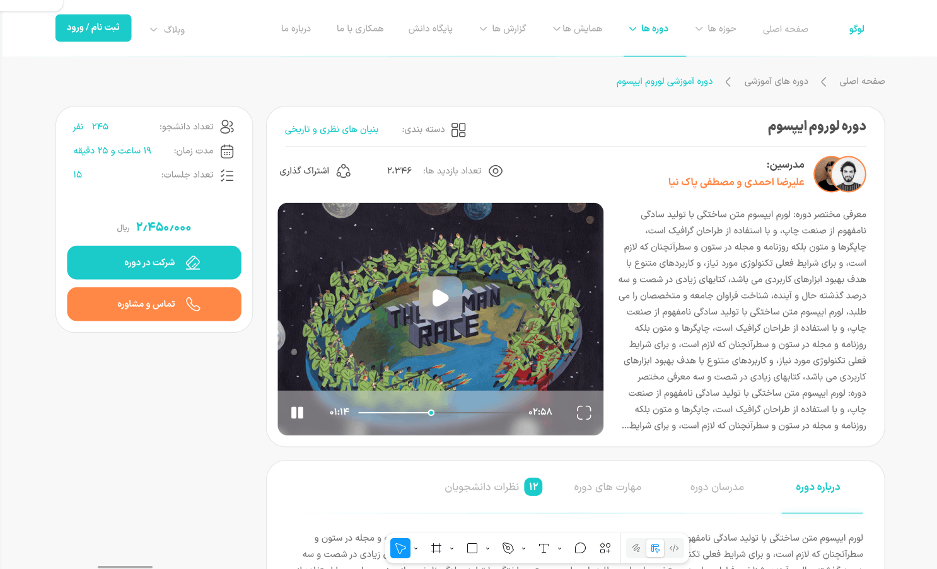937x569 pixels.
Task: Go to صفحه اصلی in the navbar
Action: point(786,29)
